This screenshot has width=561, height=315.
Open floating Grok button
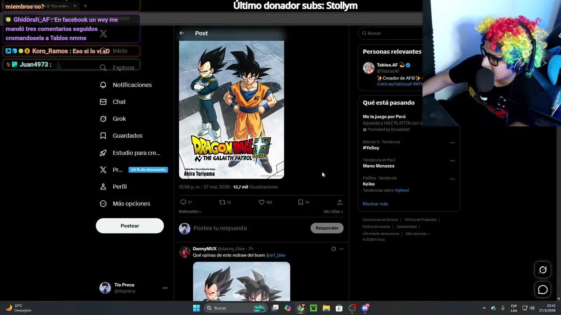pyautogui.click(x=543, y=270)
